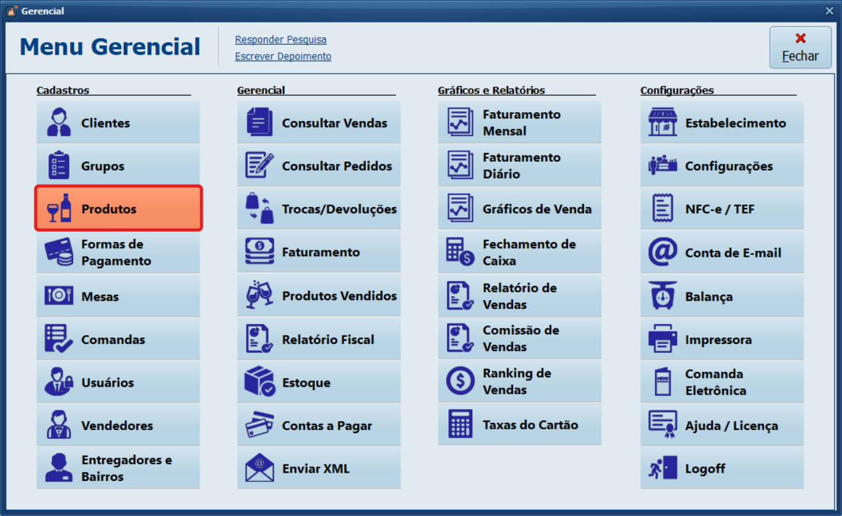Click the Logoff exit door icon
The height and width of the screenshot is (516, 842).
point(663,468)
